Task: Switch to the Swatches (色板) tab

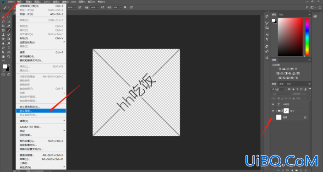Action: pyautogui.click(x=281, y=15)
